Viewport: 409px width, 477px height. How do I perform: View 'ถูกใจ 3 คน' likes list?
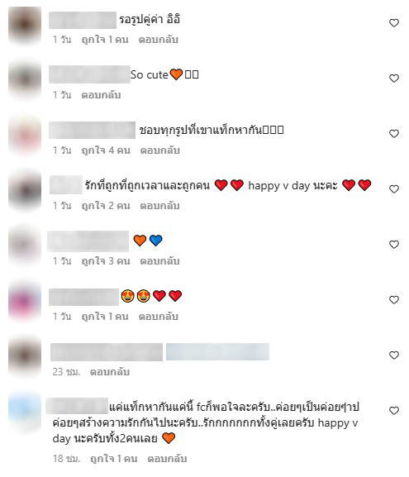106,261
